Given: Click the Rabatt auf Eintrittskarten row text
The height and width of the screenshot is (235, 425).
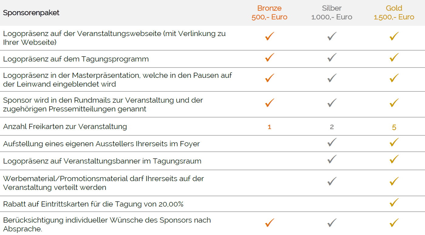Looking at the screenshot, I should click(93, 204).
